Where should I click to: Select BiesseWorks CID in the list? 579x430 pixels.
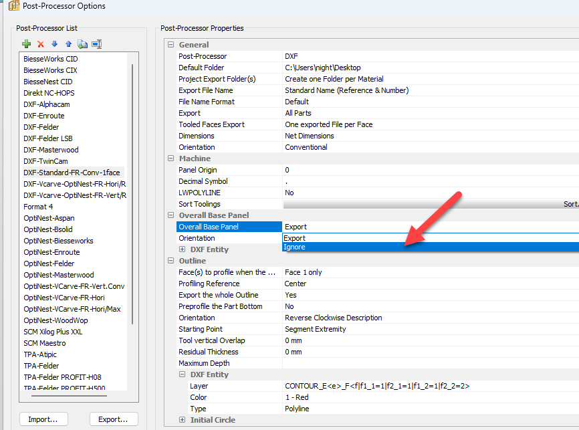click(x=51, y=59)
